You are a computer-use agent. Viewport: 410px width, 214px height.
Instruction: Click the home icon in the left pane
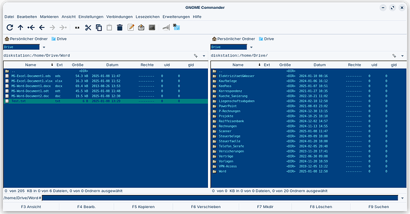[7, 39]
